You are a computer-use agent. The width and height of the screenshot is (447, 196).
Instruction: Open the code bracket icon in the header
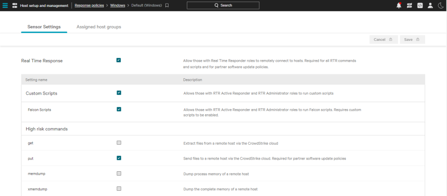click(x=420, y=5)
